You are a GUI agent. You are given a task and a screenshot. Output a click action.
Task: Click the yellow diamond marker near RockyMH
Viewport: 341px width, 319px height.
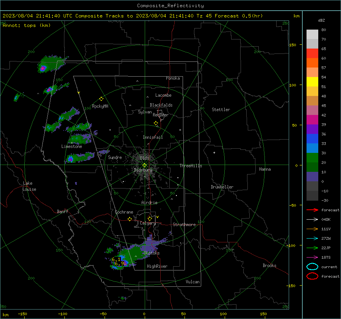(x=101, y=99)
